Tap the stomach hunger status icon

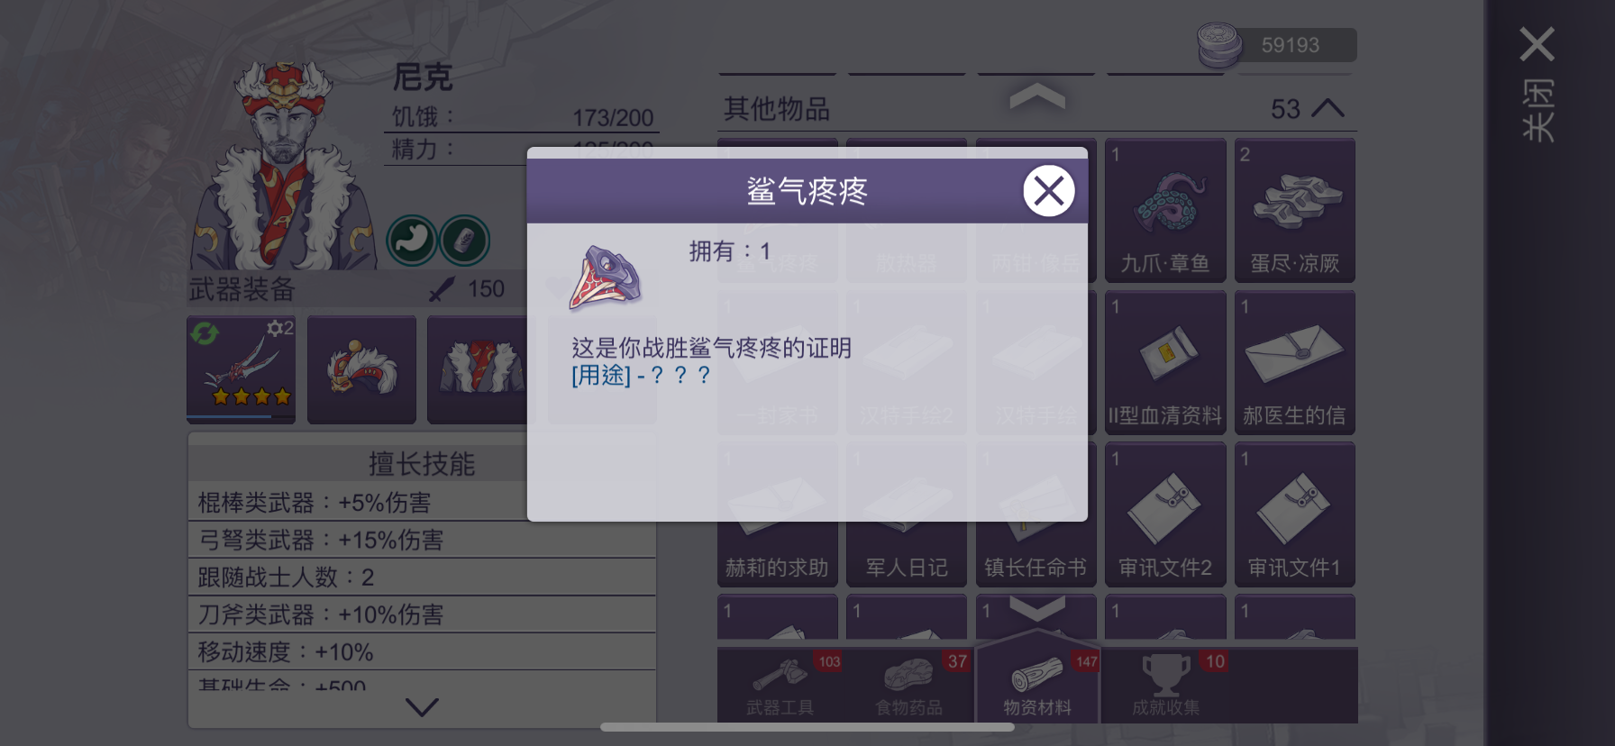(412, 240)
